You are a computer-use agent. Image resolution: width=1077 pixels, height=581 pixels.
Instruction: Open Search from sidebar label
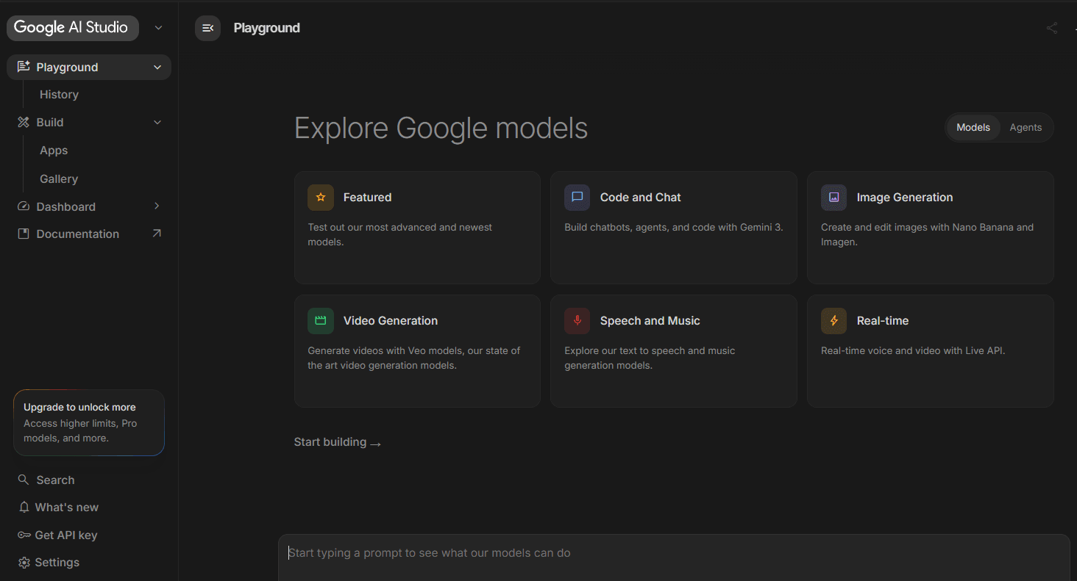click(x=56, y=480)
